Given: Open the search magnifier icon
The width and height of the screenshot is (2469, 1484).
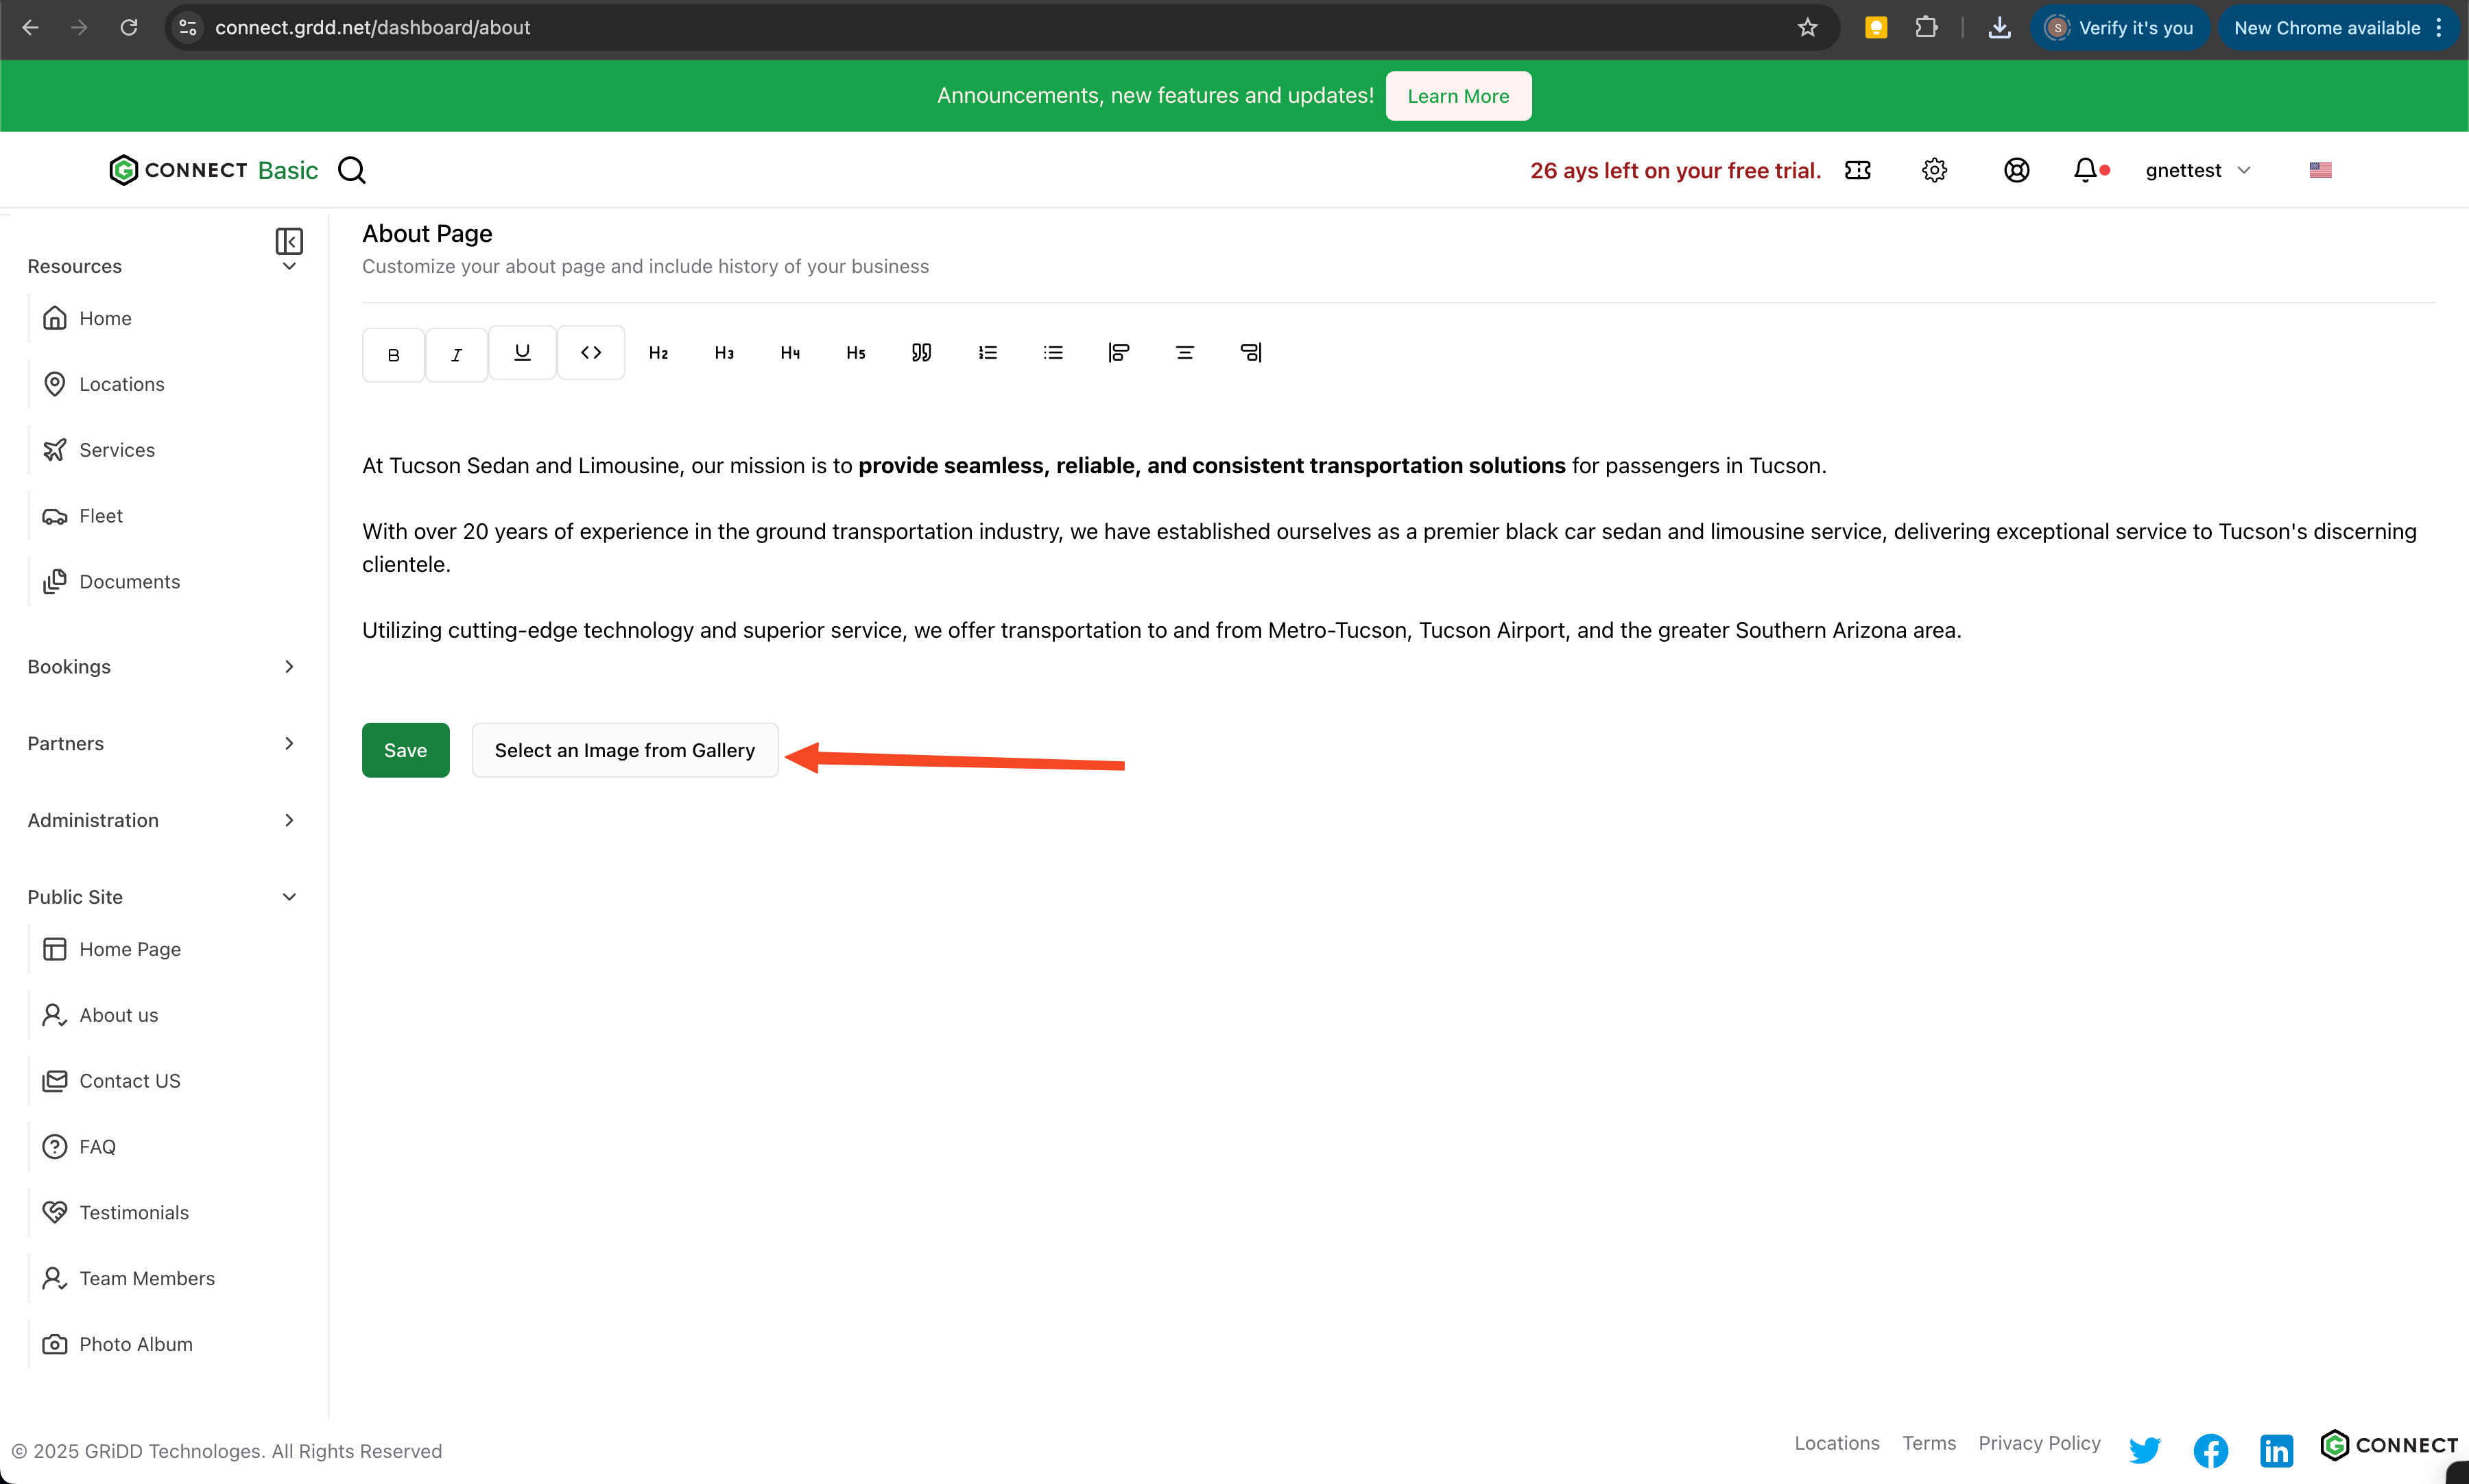Looking at the screenshot, I should [x=352, y=170].
